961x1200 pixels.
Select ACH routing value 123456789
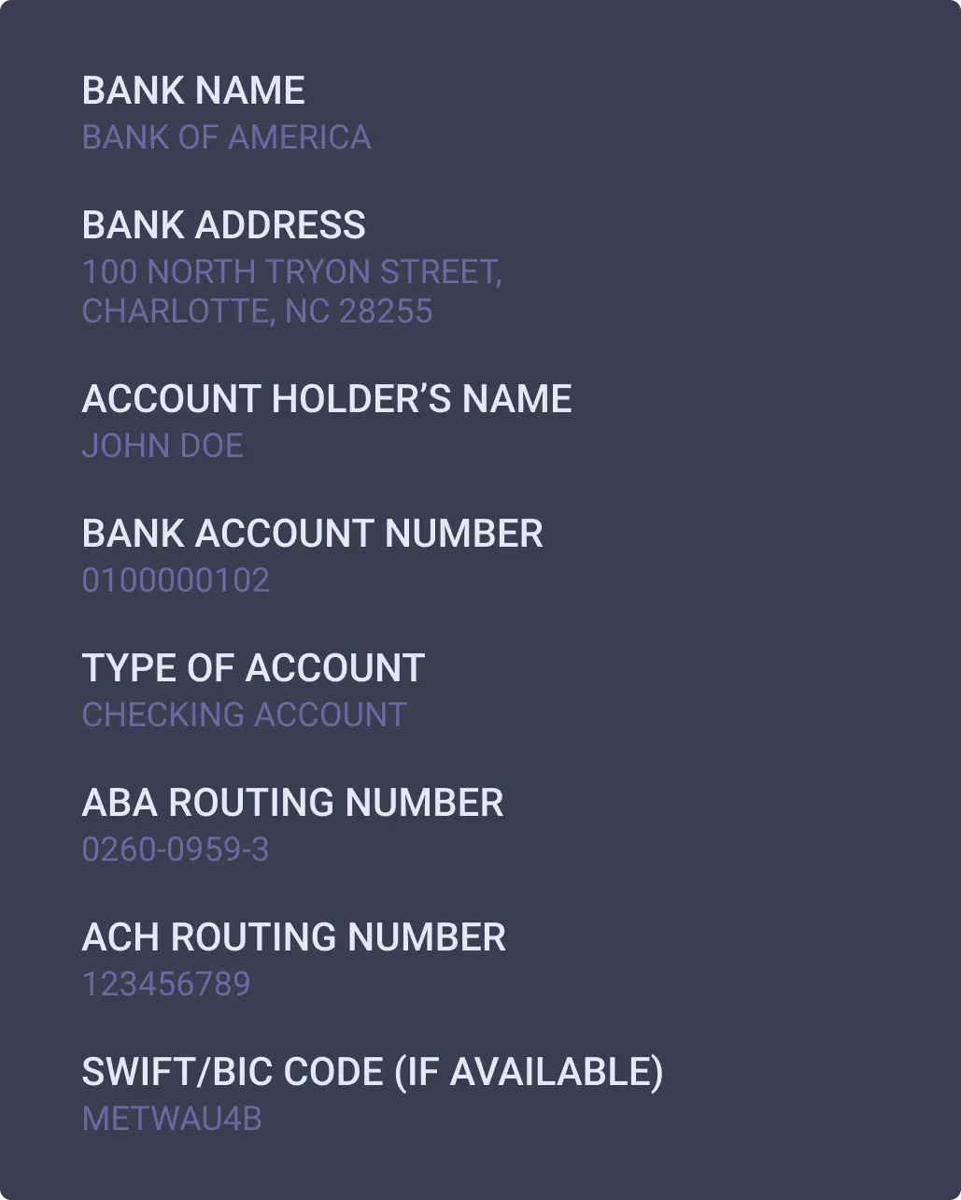coord(166,984)
